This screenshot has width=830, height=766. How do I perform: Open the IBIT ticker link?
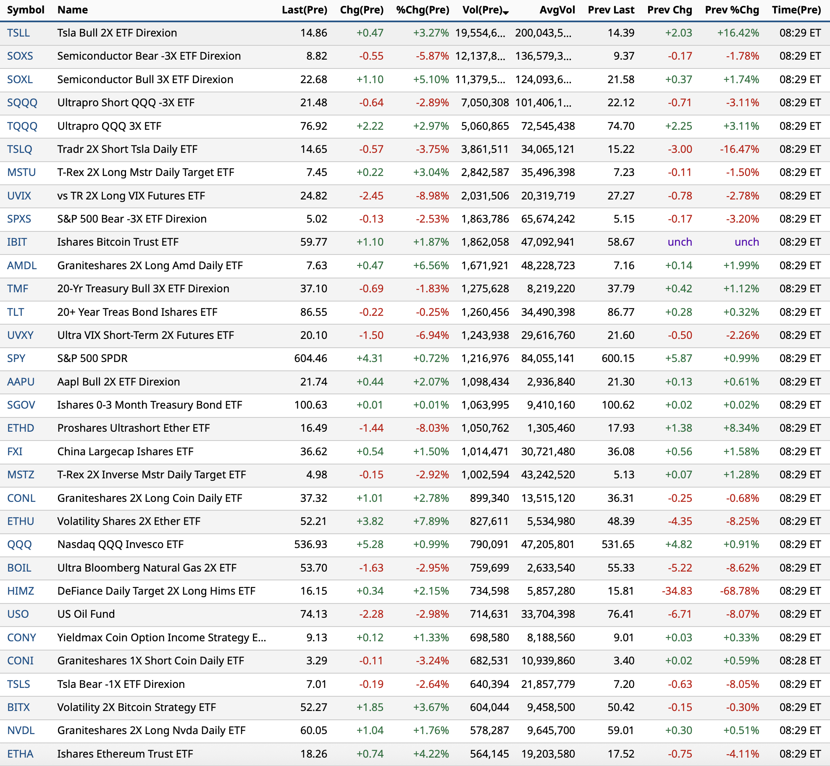coord(17,242)
